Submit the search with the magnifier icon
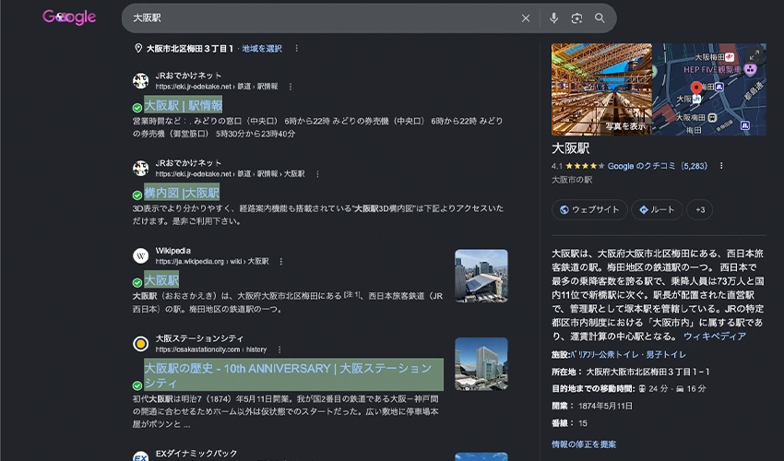Viewport: 784px width, 461px height. [x=600, y=18]
